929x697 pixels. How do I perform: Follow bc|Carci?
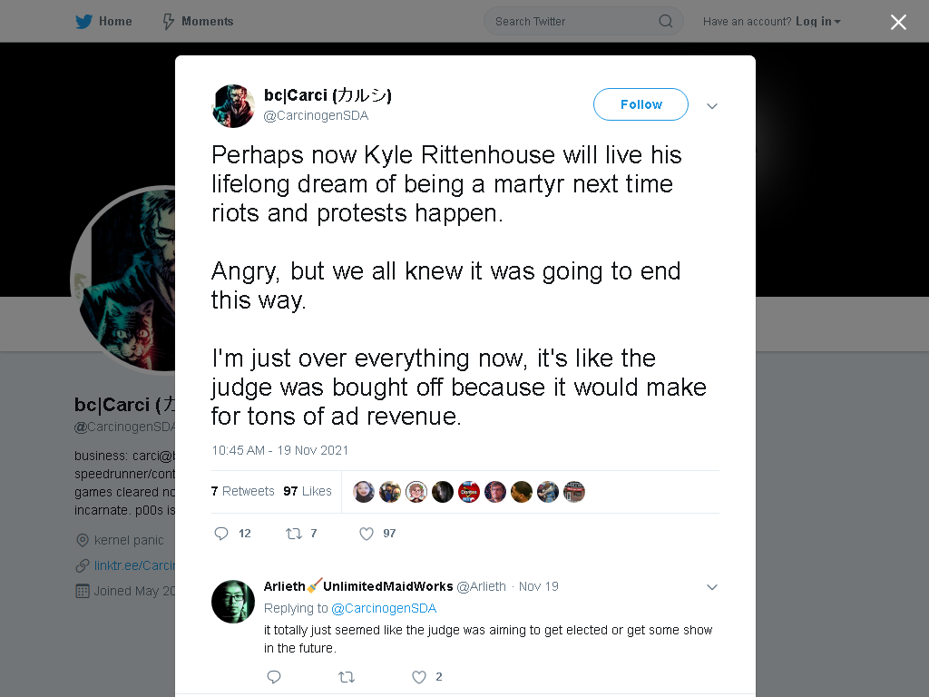pyautogui.click(x=641, y=104)
